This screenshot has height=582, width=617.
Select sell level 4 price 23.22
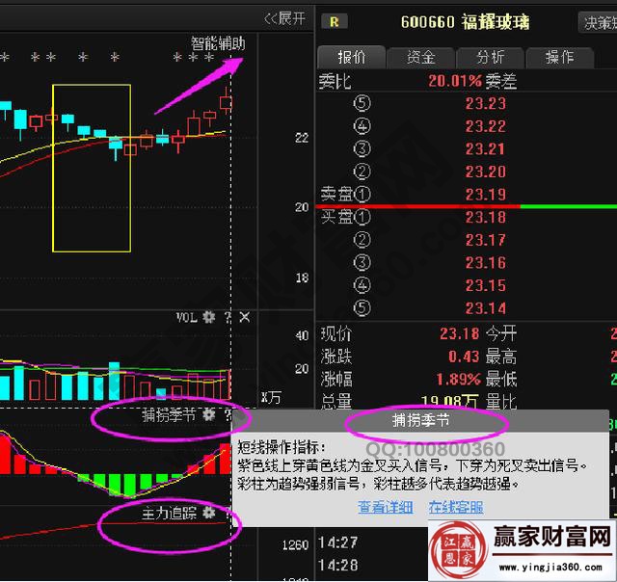(x=485, y=126)
